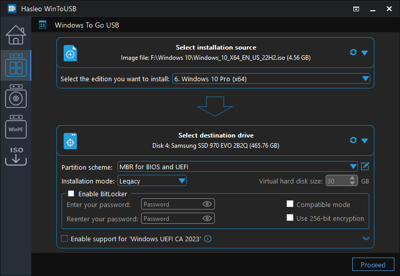400x276 pixels.
Task: Open the Home page from sidebar
Action: coord(16,35)
